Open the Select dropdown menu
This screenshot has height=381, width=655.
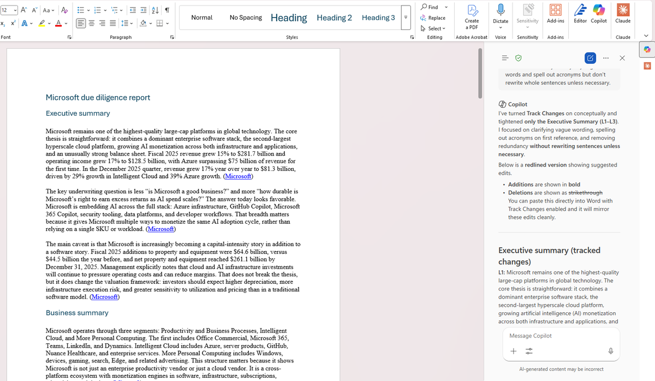433,28
